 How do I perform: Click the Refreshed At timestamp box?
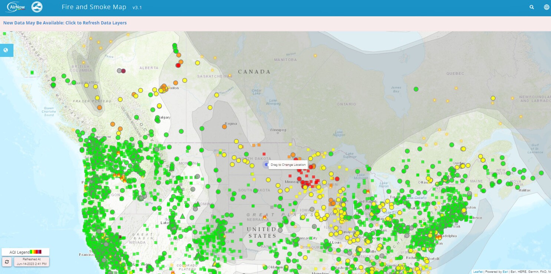32,262
